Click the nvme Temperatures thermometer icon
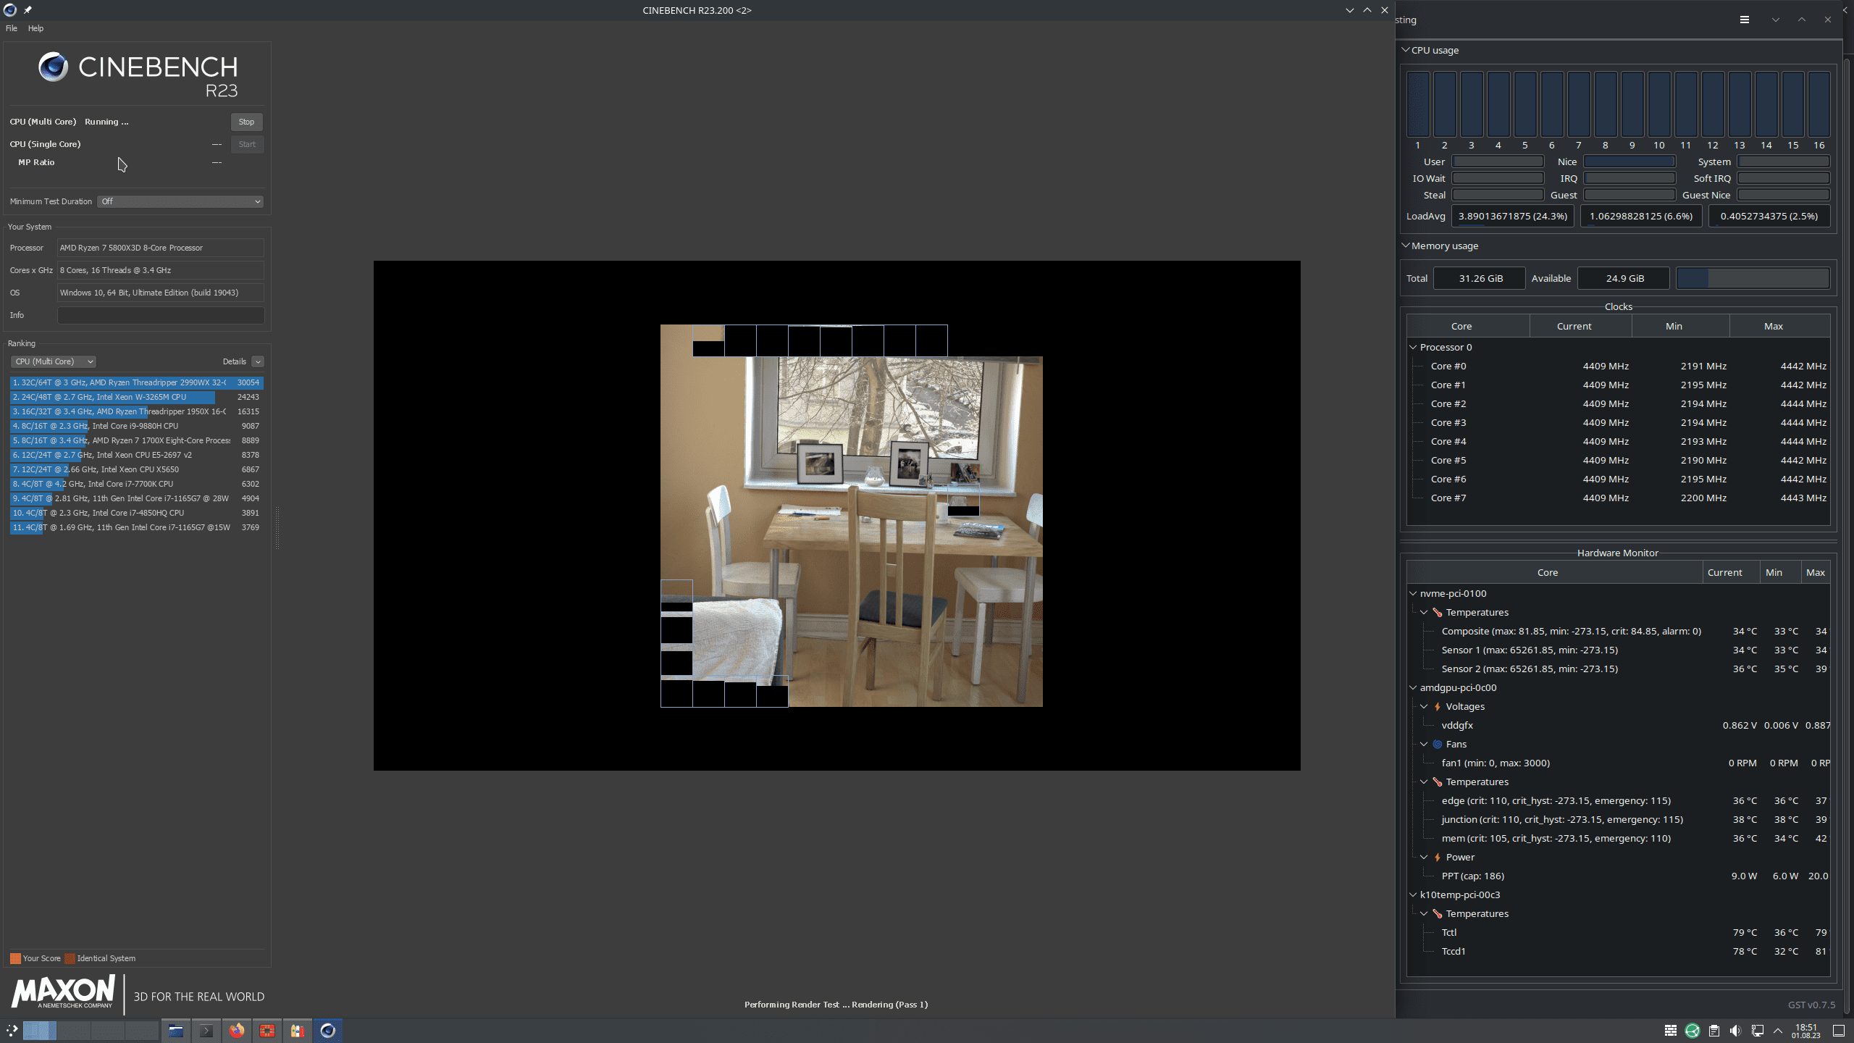This screenshot has width=1854, height=1043. pyautogui.click(x=1438, y=612)
